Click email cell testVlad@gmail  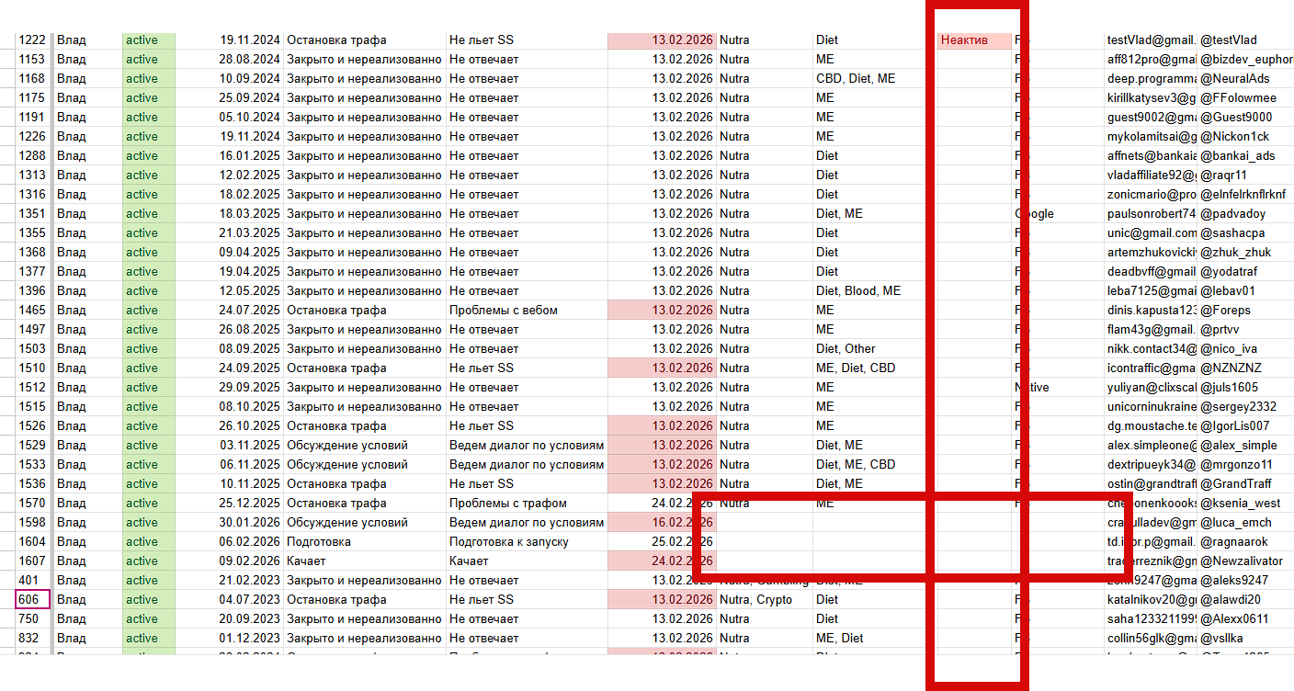coord(1151,40)
